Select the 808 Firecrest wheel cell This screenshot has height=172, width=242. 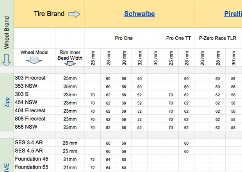click(x=30, y=119)
